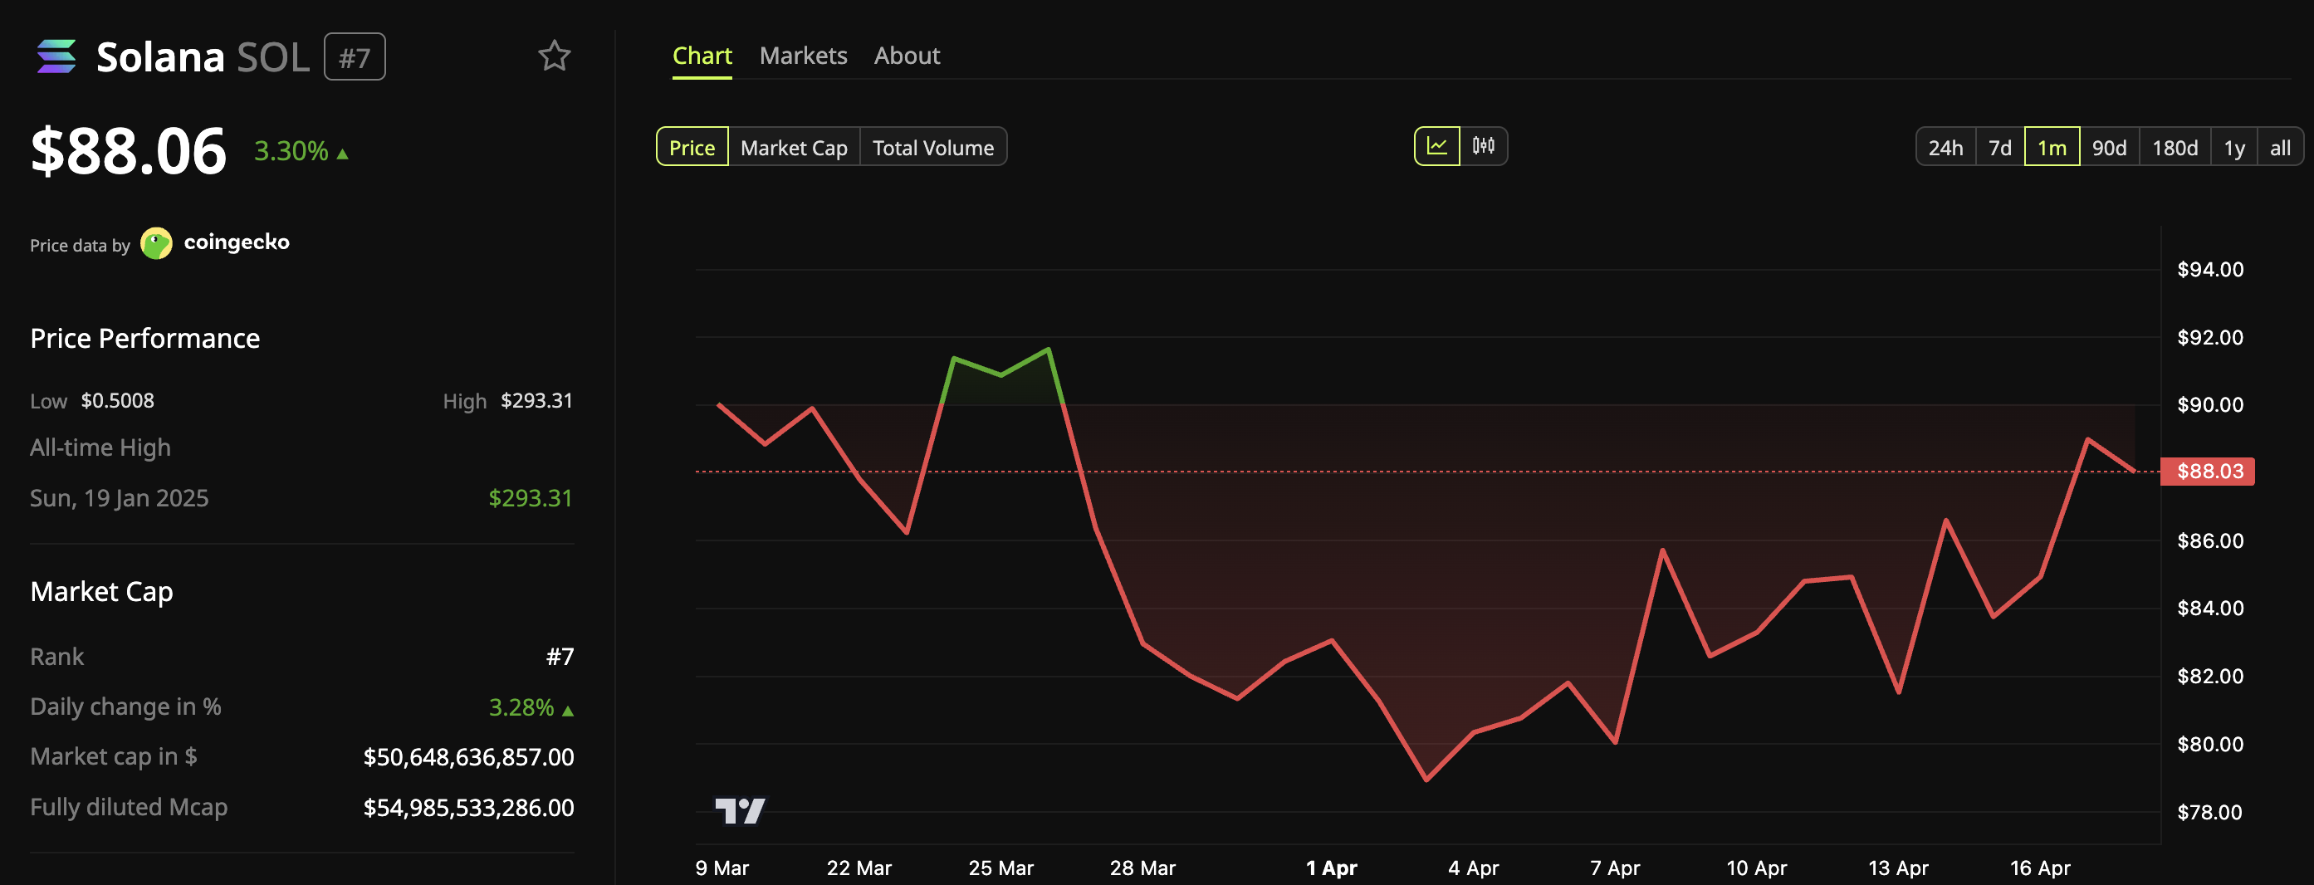Set chart range to 7d
The height and width of the screenshot is (885, 2314).
[1999, 147]
